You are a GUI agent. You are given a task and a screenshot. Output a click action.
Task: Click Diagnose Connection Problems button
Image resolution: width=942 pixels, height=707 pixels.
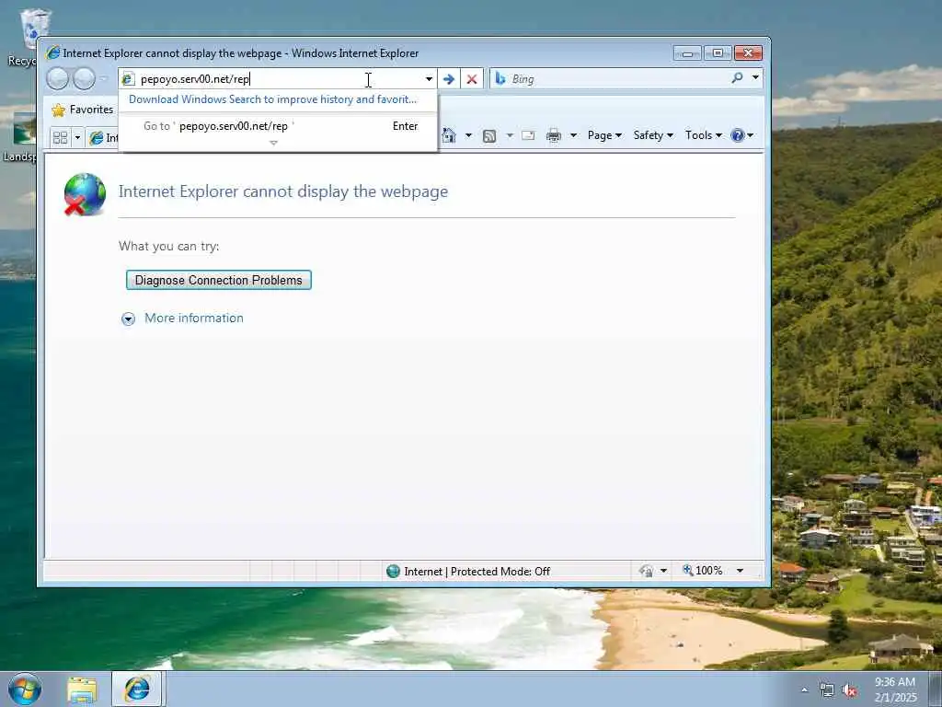point(219,280)
